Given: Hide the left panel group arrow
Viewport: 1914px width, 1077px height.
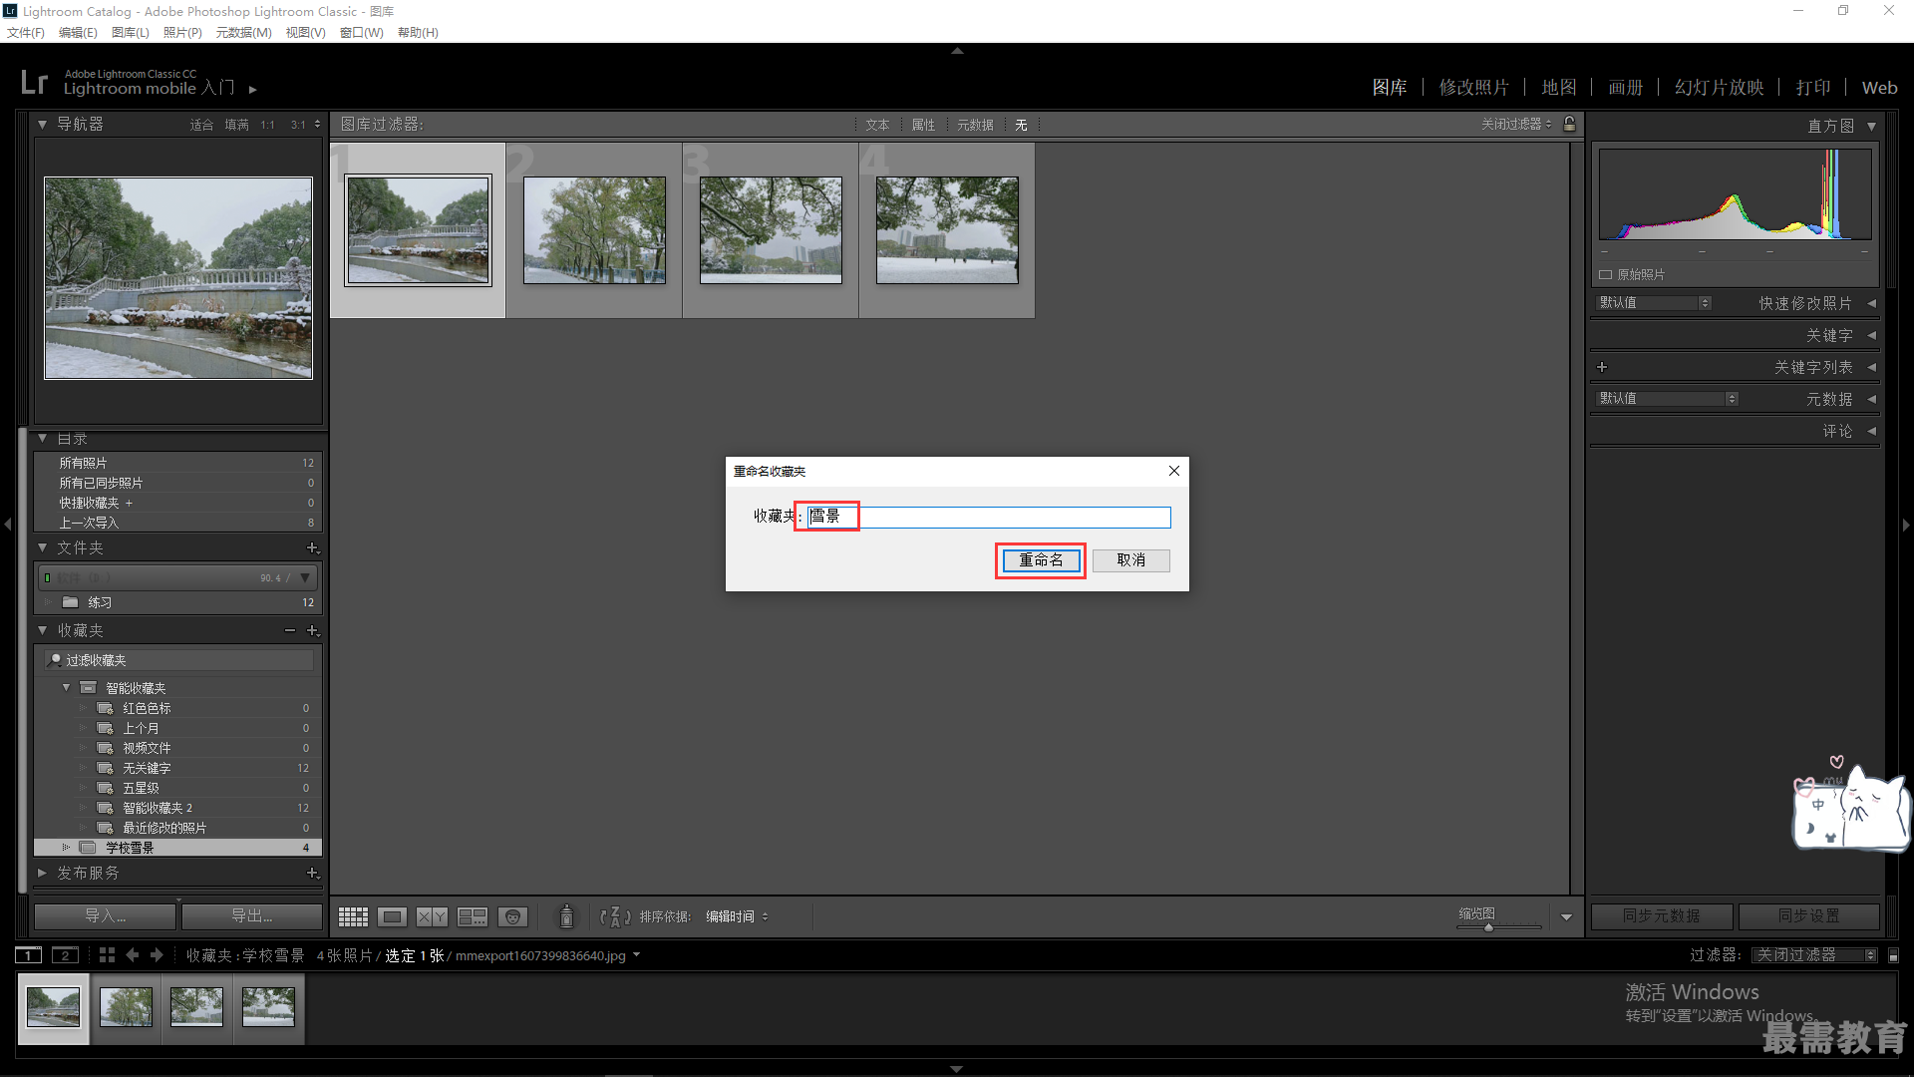Looking at the screenshot, I should pos(7,525).
